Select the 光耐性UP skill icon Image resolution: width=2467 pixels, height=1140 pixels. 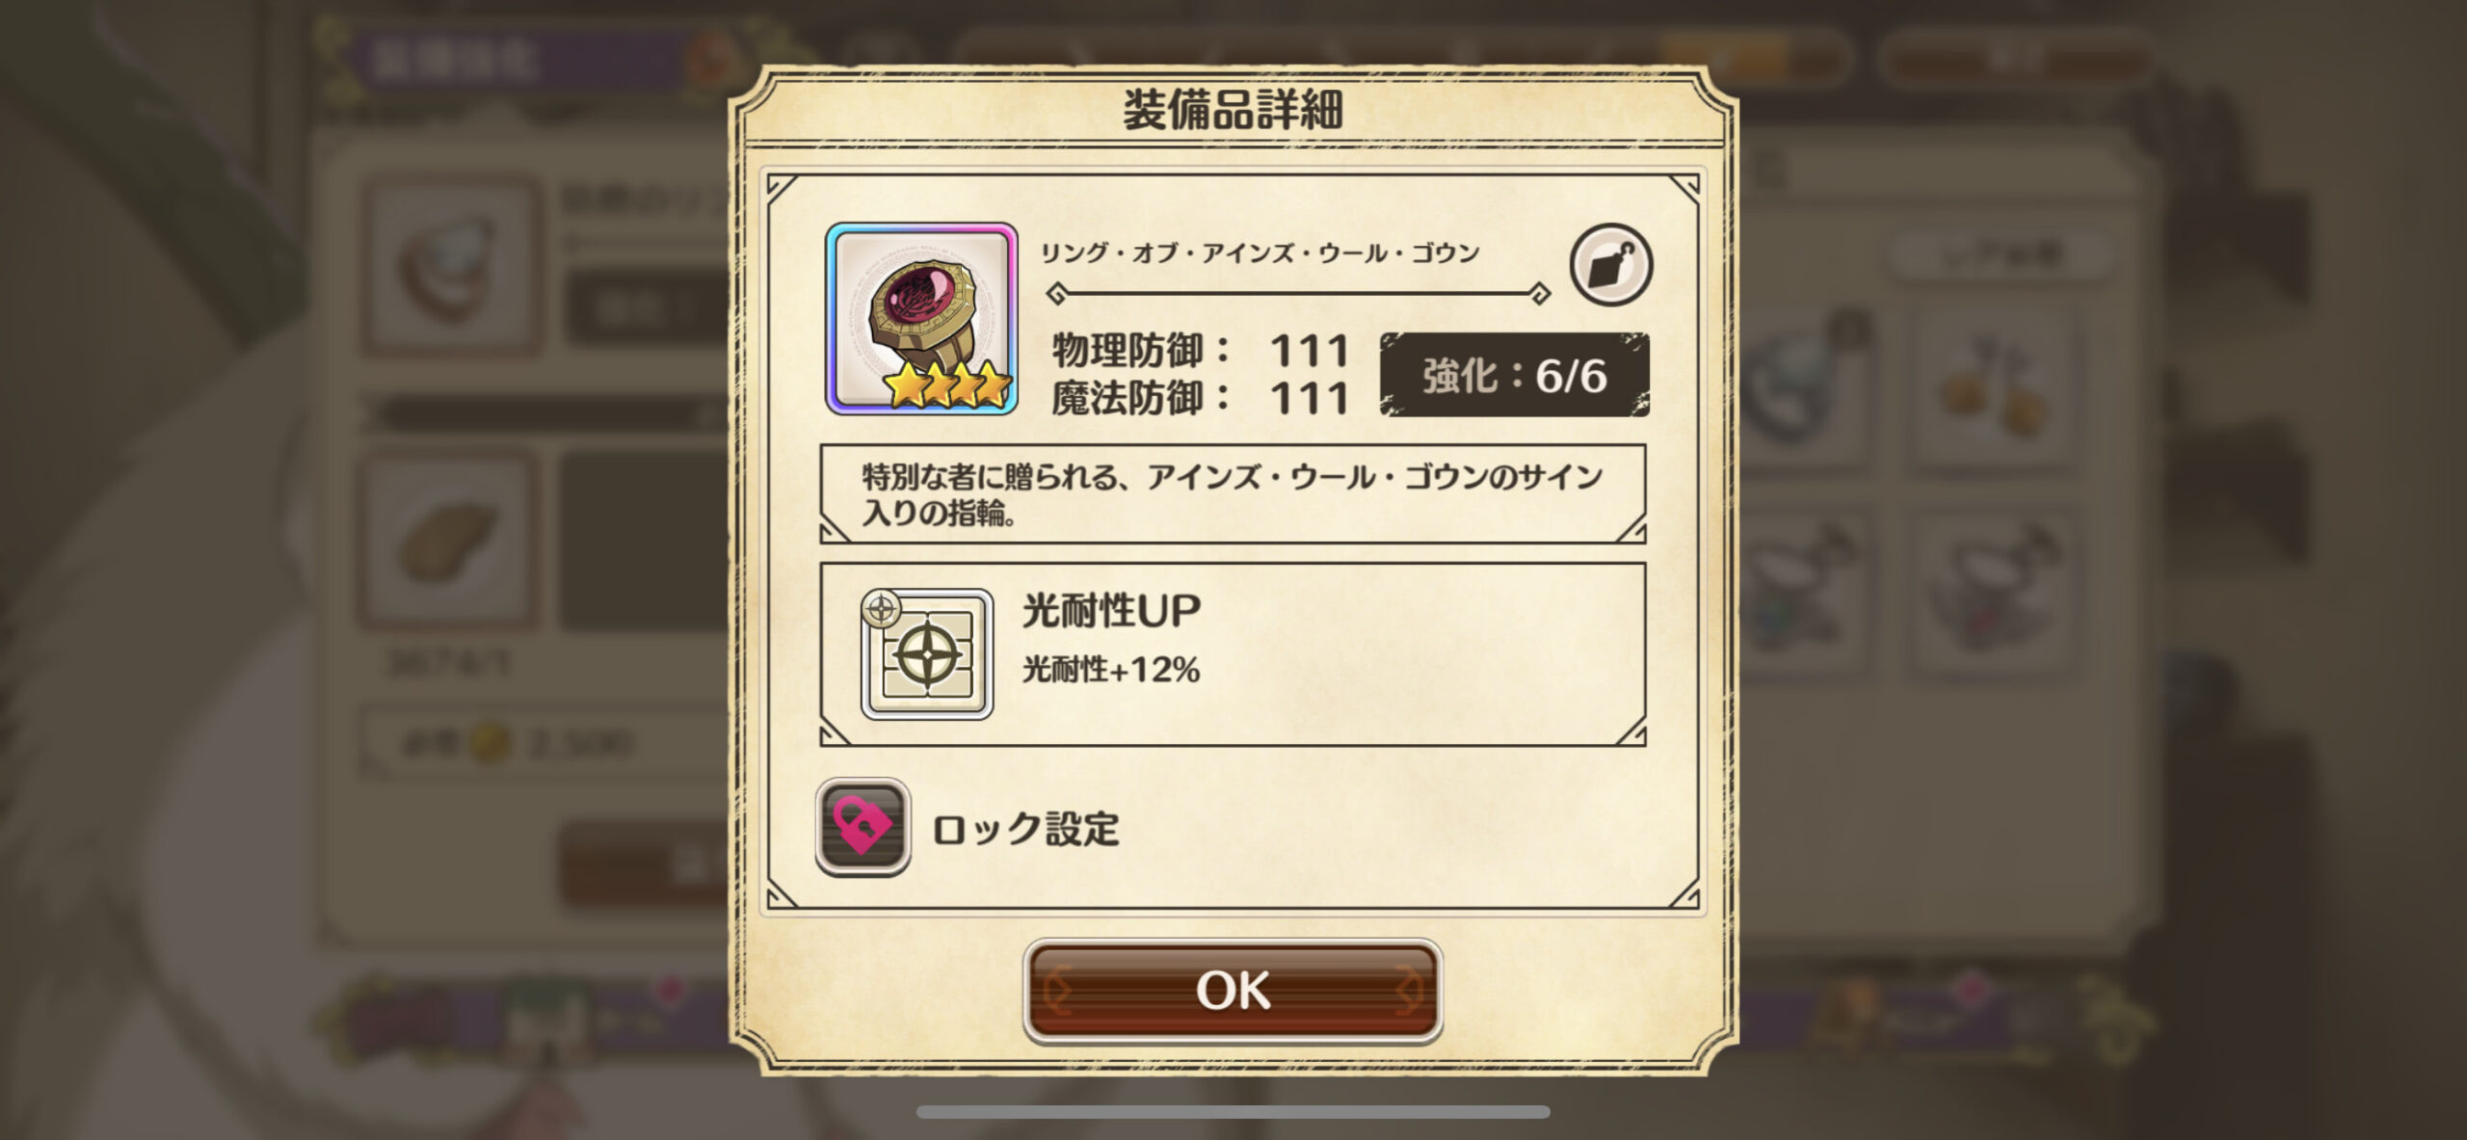pos(927,655)
